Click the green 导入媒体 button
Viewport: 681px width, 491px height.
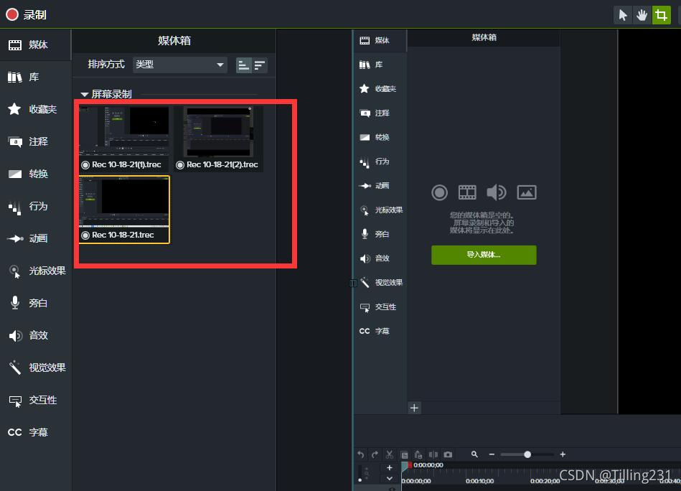click(x=484, y=255)
